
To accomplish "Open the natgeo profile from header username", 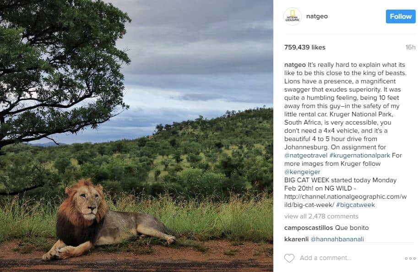I will click(x=317, y=16).
